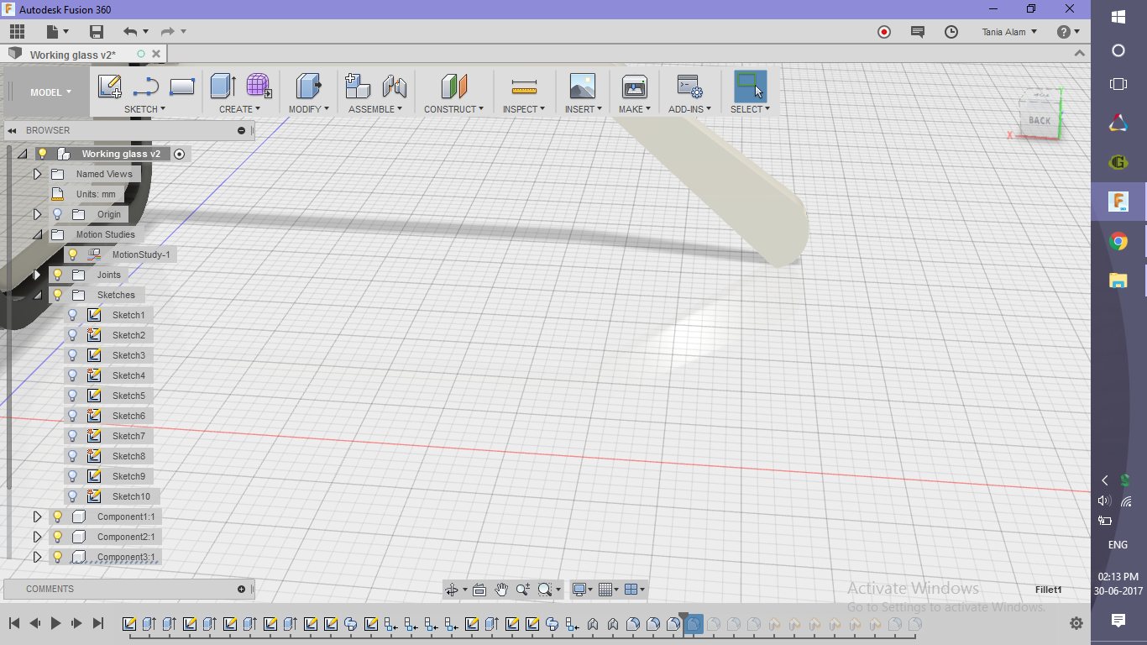The width and height of the screenshot is (1147, 645).
Task: Expand the Origin folder
Action: click(x=37, y=214)
